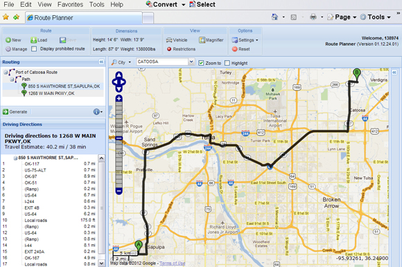402x267 pixels.
Task: Open the File menu
Action: [9, 4]
